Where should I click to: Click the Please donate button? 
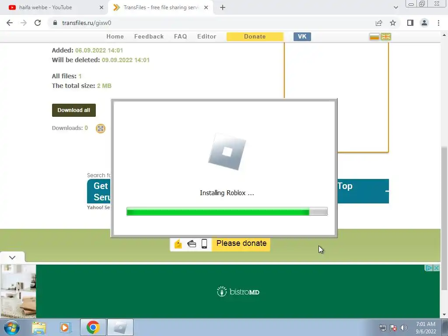[241, 243]
